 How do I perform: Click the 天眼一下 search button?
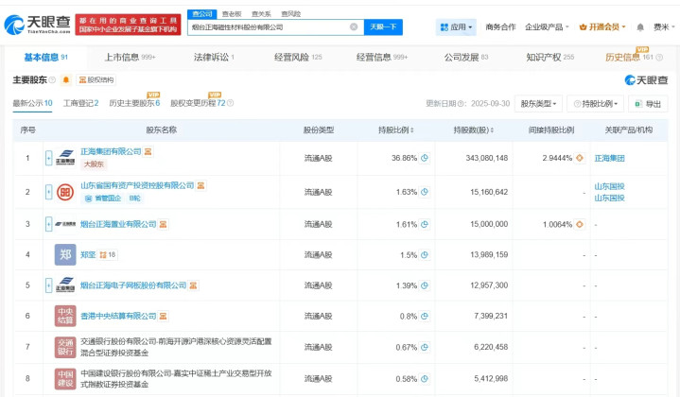click(383, 27)
